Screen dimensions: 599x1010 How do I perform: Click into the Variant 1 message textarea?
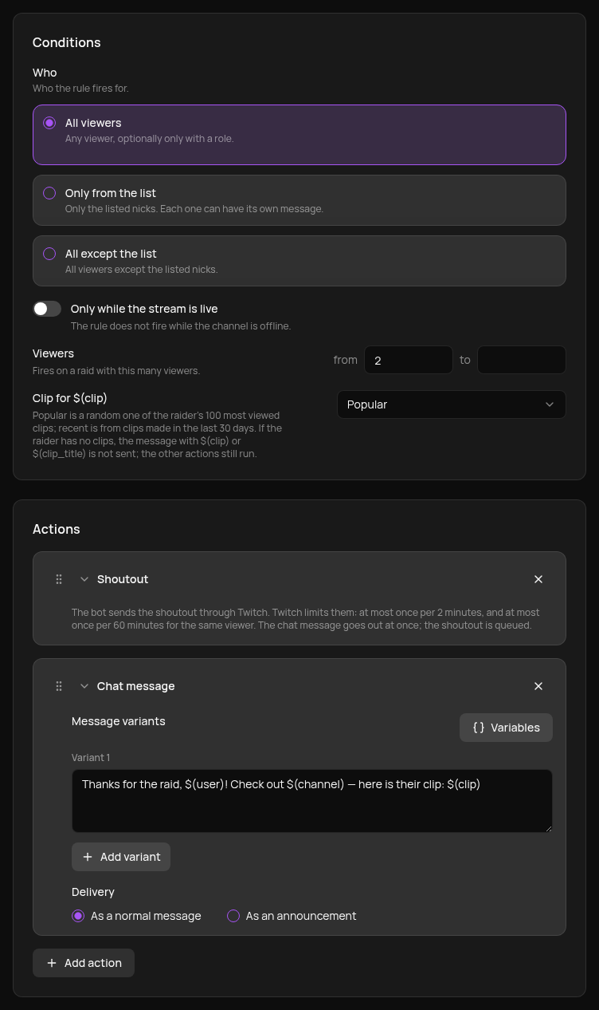coord(312,801)
